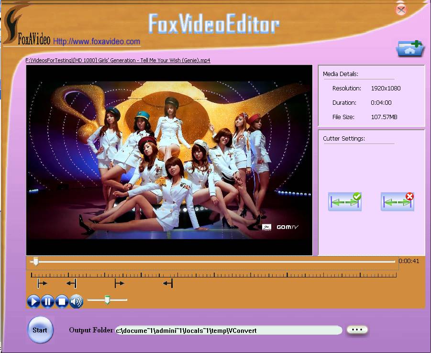Viewport: 431px width, 353px height.
Task: Confirm cut segment with green check icon
Action: 345,202
